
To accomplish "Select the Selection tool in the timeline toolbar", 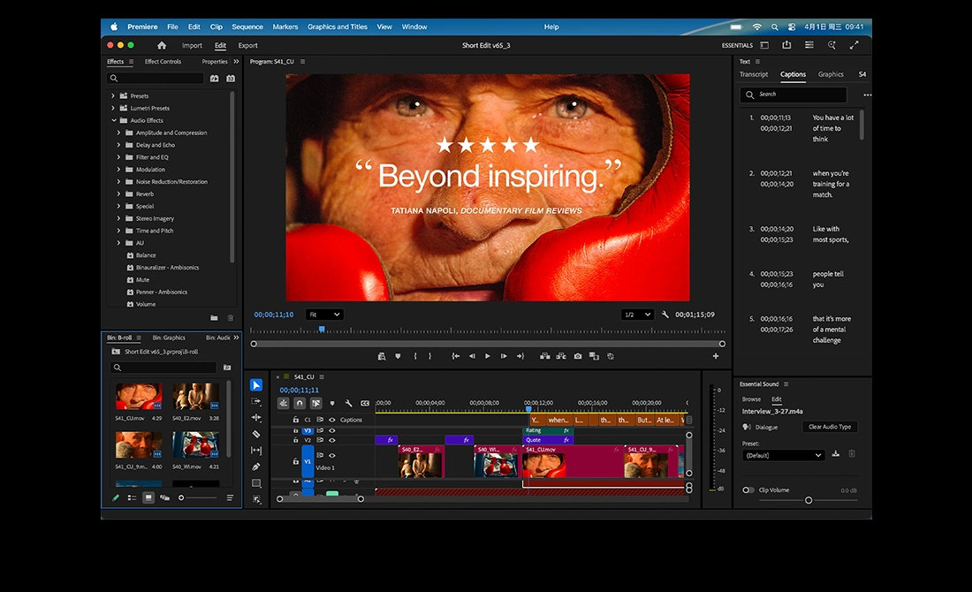I will 256,384.
